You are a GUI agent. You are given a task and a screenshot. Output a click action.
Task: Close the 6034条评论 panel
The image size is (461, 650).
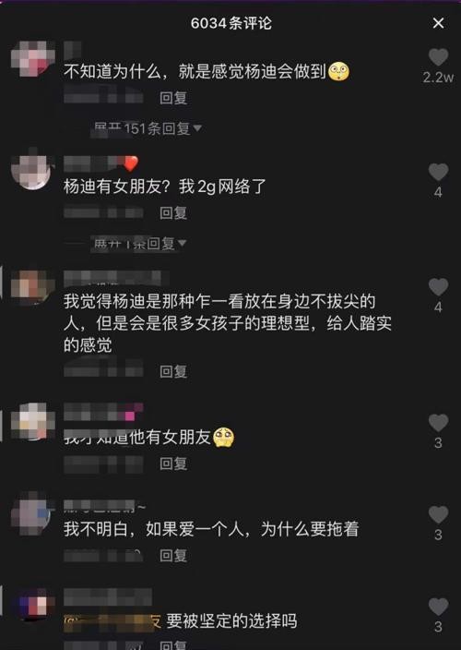[x=438, y=23]
